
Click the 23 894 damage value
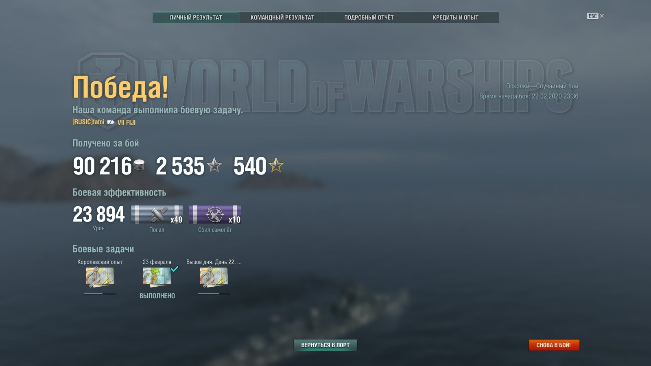pyautogui.click(x=98, y=214)
